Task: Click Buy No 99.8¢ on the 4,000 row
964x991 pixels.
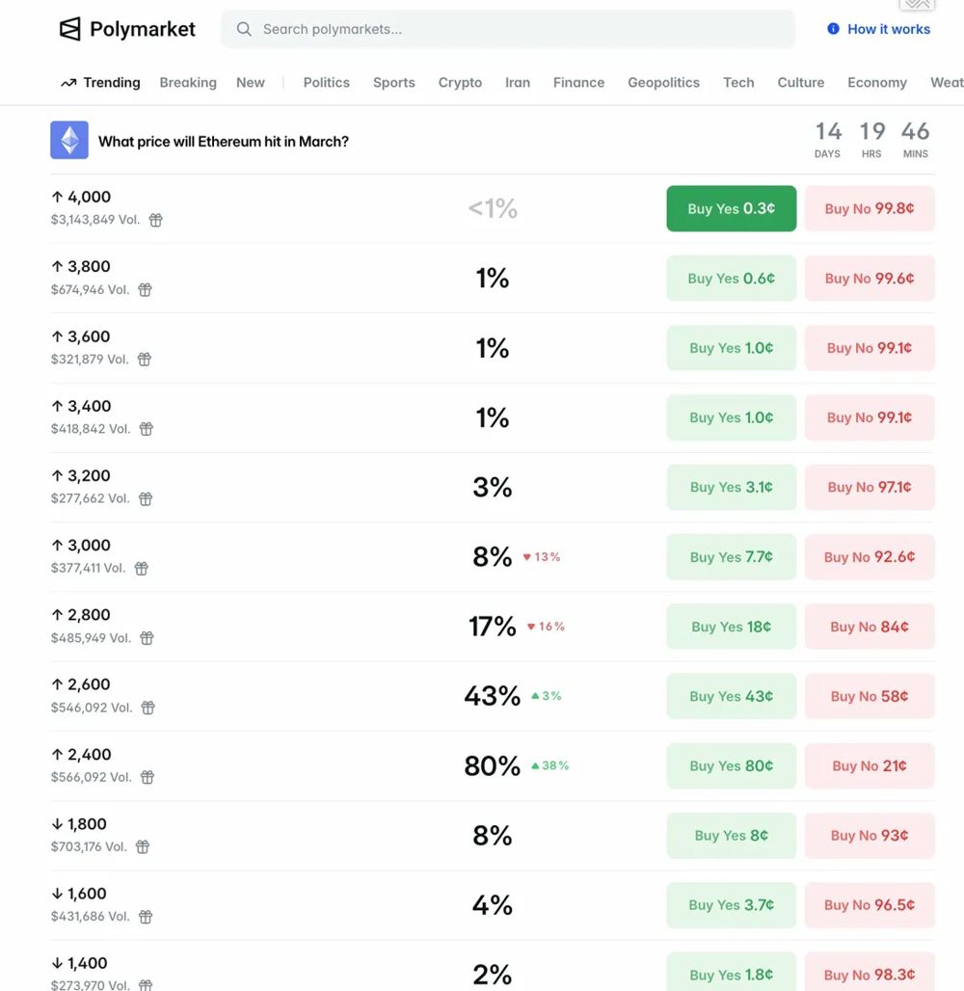Action: pyautogui.click(x=870, y=208)
